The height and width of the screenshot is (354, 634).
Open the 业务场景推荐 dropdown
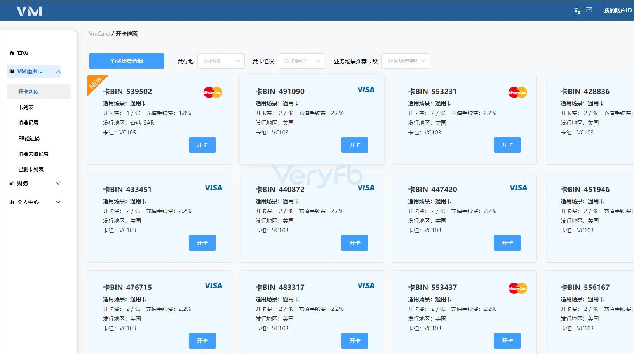(x=406, y=61)
